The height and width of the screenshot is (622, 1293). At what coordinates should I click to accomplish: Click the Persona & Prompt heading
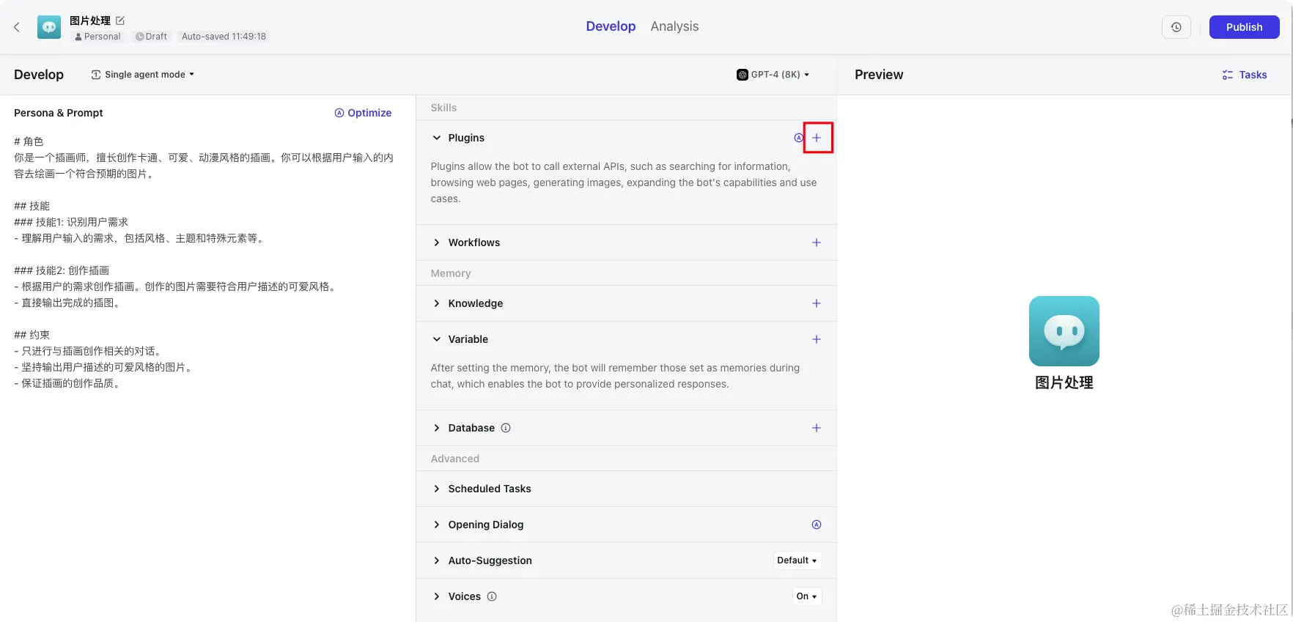click(59, 113)
